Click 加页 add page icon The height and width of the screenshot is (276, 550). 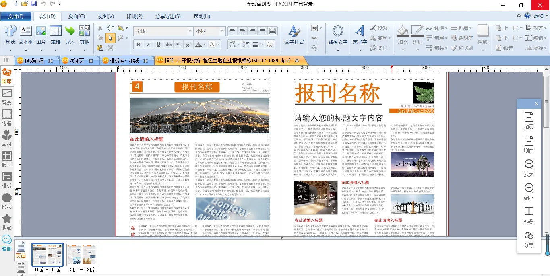(x=529, y=120)
